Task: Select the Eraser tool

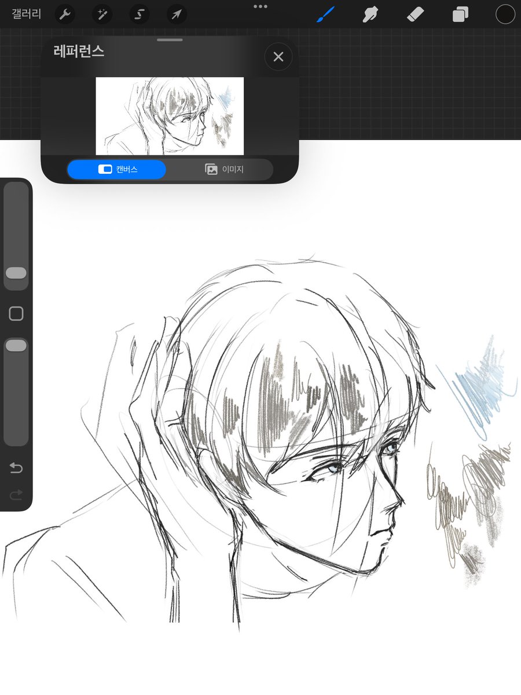Action: pyautogui.click(x=416, y=14)
